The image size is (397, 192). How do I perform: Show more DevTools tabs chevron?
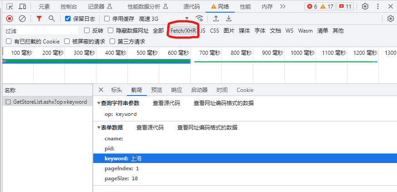tap(283, 6)
